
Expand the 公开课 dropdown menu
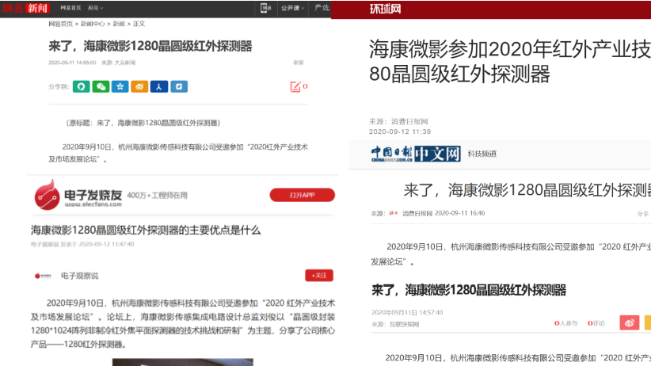click(x=293, y=8)
